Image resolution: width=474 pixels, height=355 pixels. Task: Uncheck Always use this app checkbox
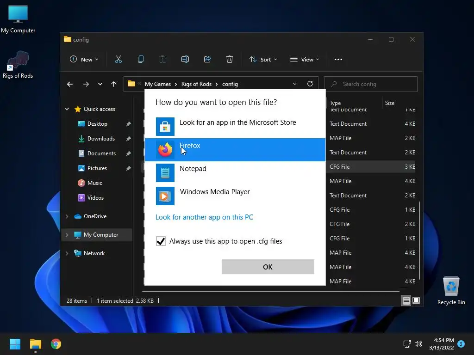pyautogui.click(x=161, y=241)
